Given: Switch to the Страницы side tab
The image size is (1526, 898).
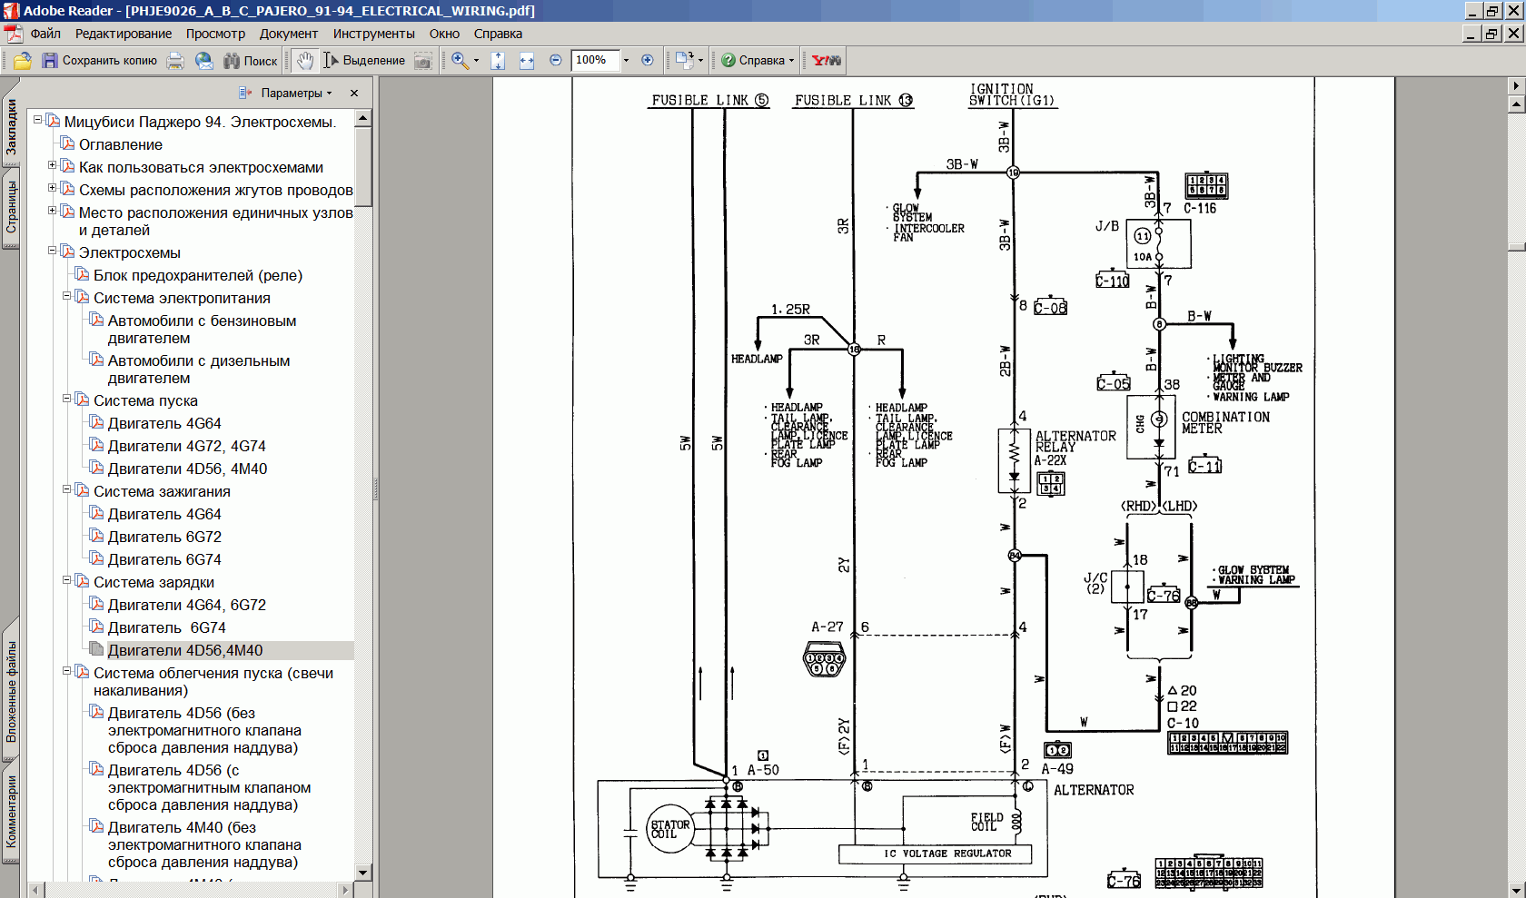Looking at the screenshot, I should point(11,207).
